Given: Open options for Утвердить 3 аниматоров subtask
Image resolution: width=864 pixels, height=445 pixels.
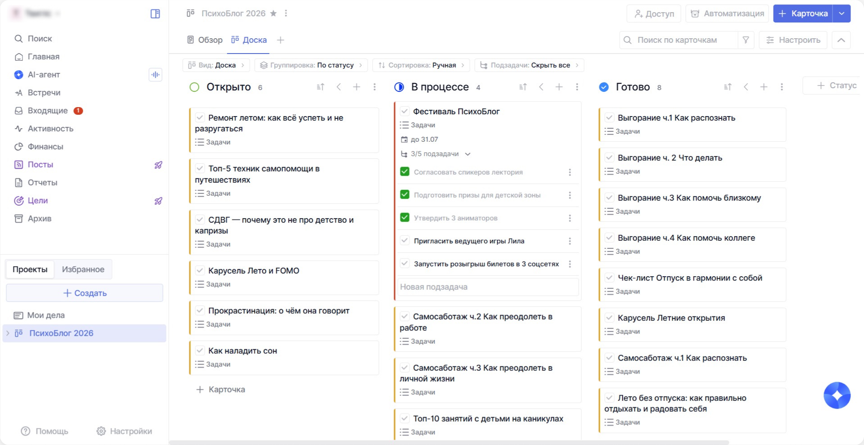Looking at the screenshot, I should pos(570,218).
